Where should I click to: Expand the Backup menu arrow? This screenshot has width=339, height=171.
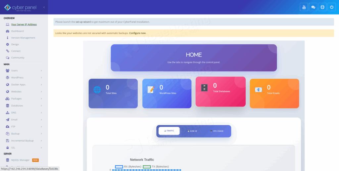[41, 134]
